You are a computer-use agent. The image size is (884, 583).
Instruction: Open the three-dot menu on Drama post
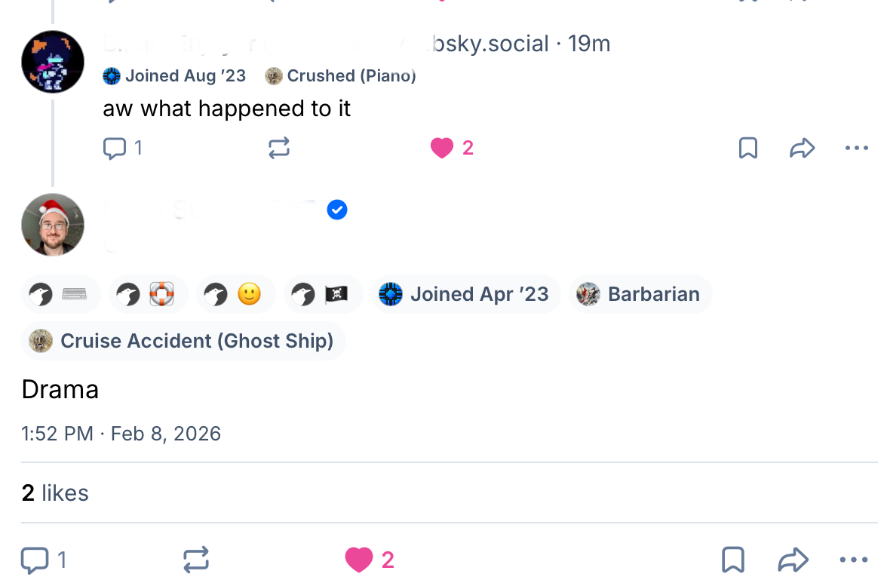click(x=853, y=560)
